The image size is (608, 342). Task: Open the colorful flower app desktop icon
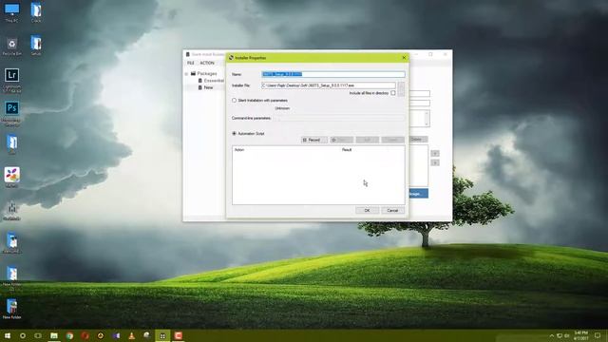click(11, 178)
